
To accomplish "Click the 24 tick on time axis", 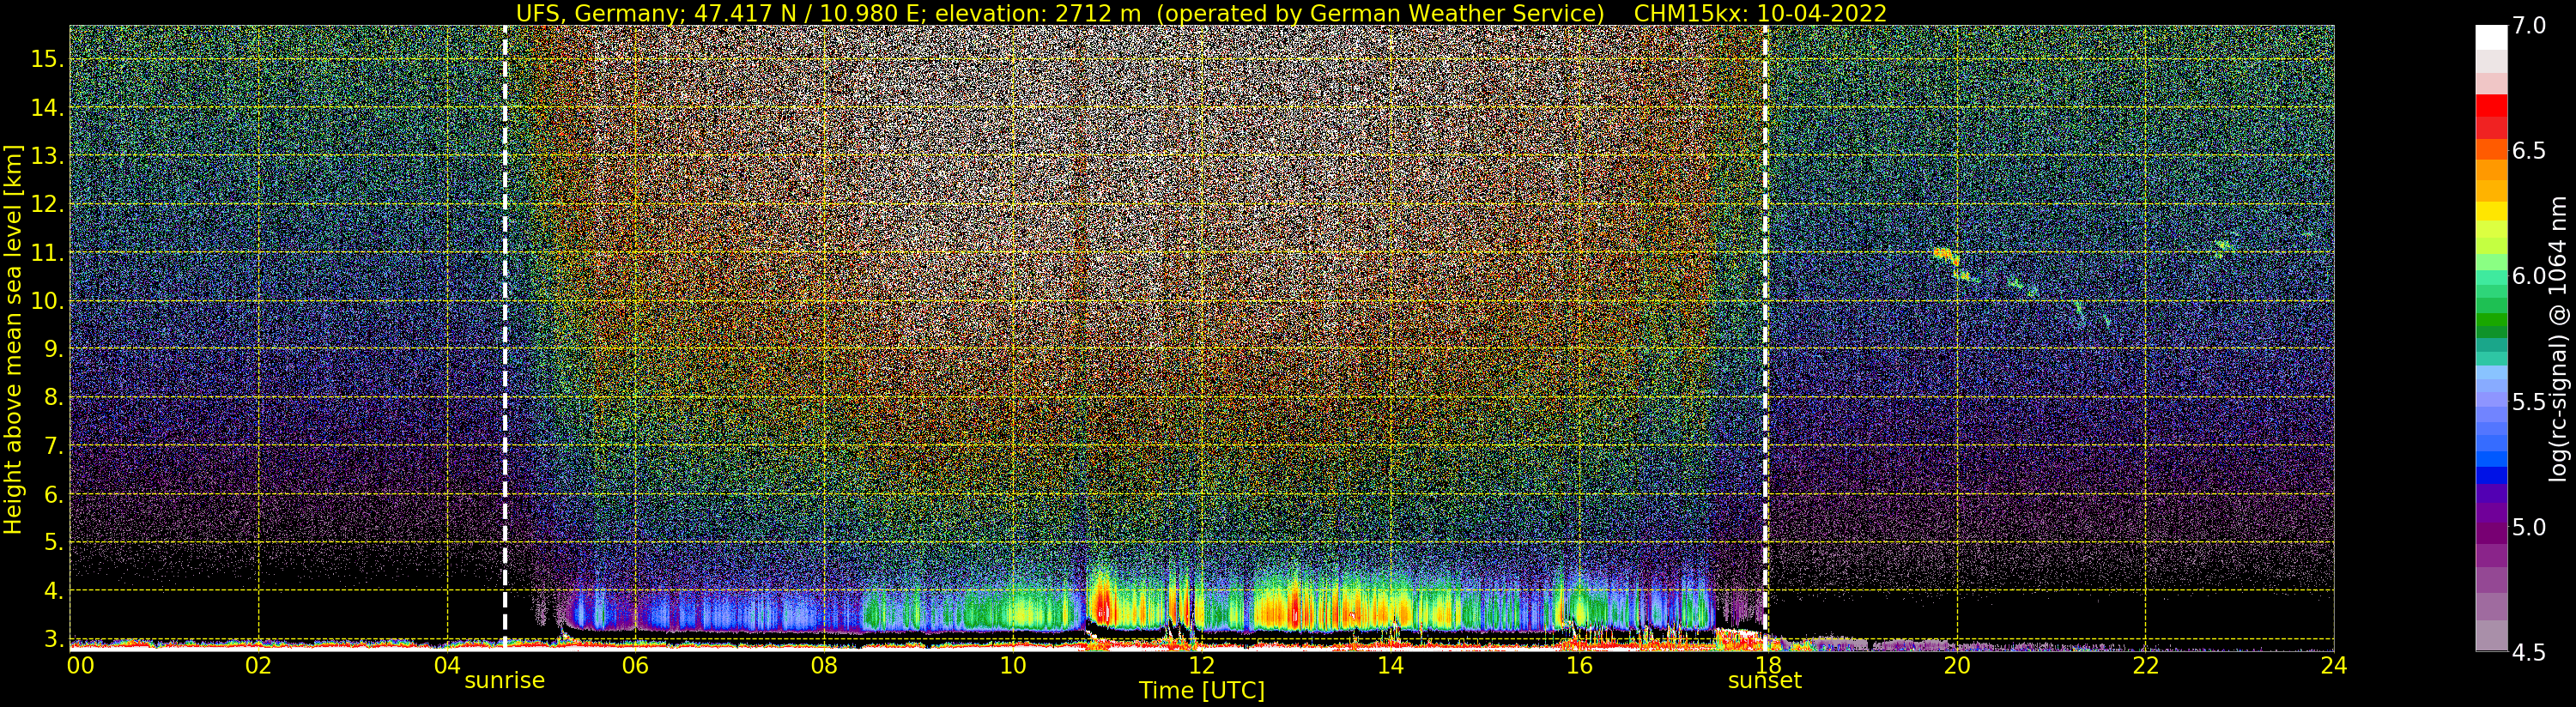I will [x=2334, y=666].
